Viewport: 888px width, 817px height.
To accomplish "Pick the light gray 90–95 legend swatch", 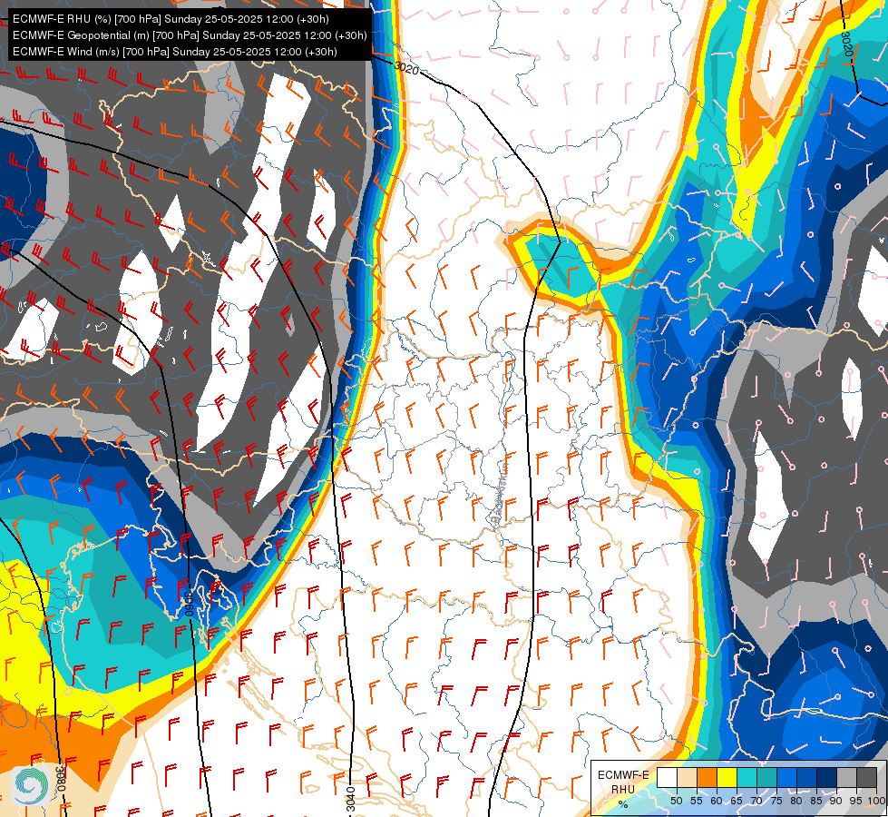I will coord(846,778).
